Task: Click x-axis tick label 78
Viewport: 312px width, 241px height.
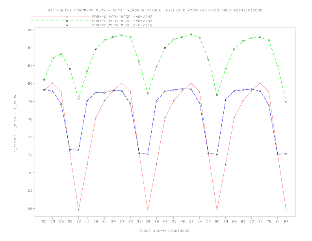Action: tap(269, 221)
